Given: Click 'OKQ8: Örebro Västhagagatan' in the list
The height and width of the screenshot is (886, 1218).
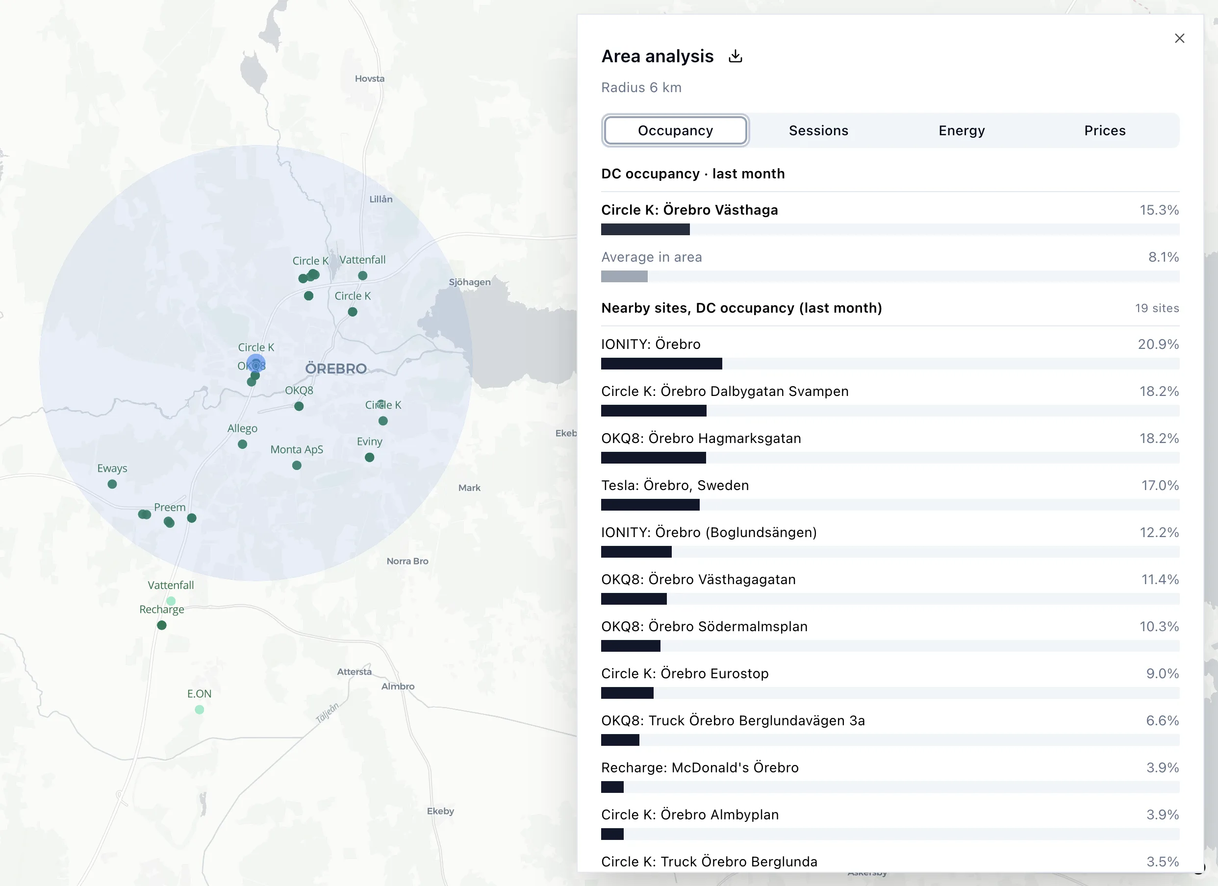Looking at the screenshot, I should (x=699, y=580).
